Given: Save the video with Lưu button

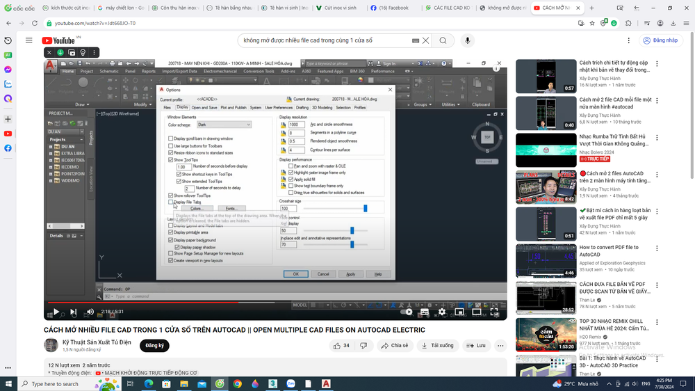Looking at the screenshot, I should click(x=477, y=345).
